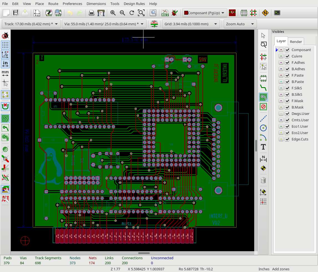Run design rules check ladybug icon
The height and width of the screenshot is (272, 318).
click(x=175, y=13)
